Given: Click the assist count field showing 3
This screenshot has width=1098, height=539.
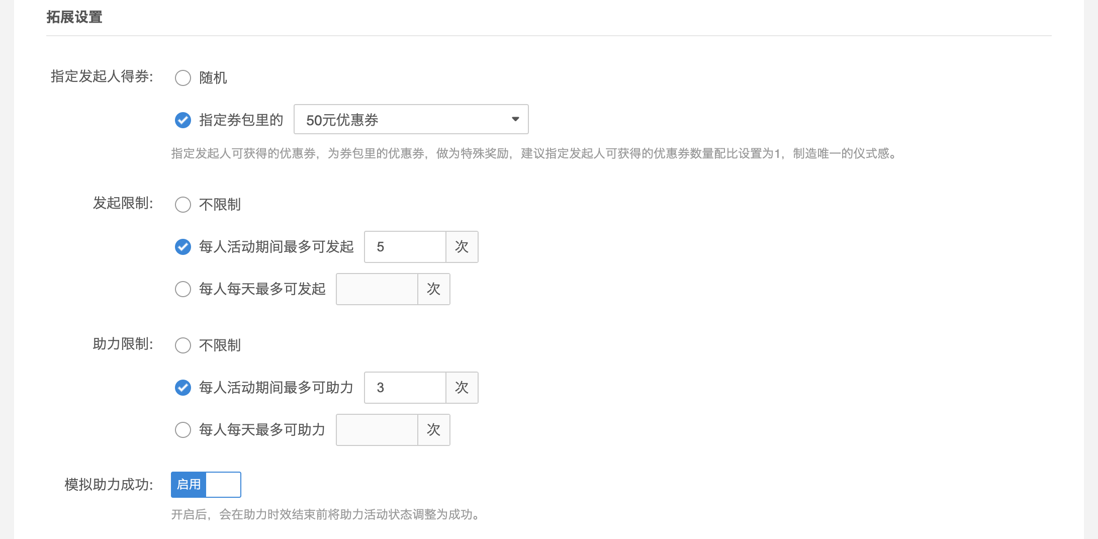Looking at the screenshot, I should click(405, 388).
